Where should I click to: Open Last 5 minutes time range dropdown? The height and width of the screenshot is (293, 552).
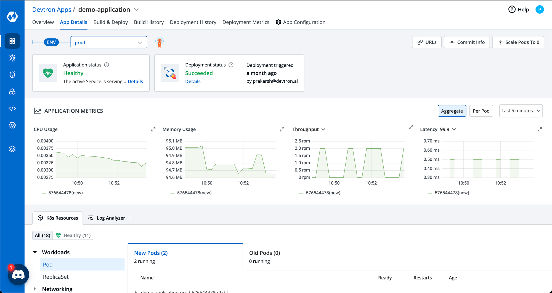tap(521, 111)
